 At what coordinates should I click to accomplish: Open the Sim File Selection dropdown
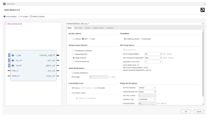coord(147,88)
